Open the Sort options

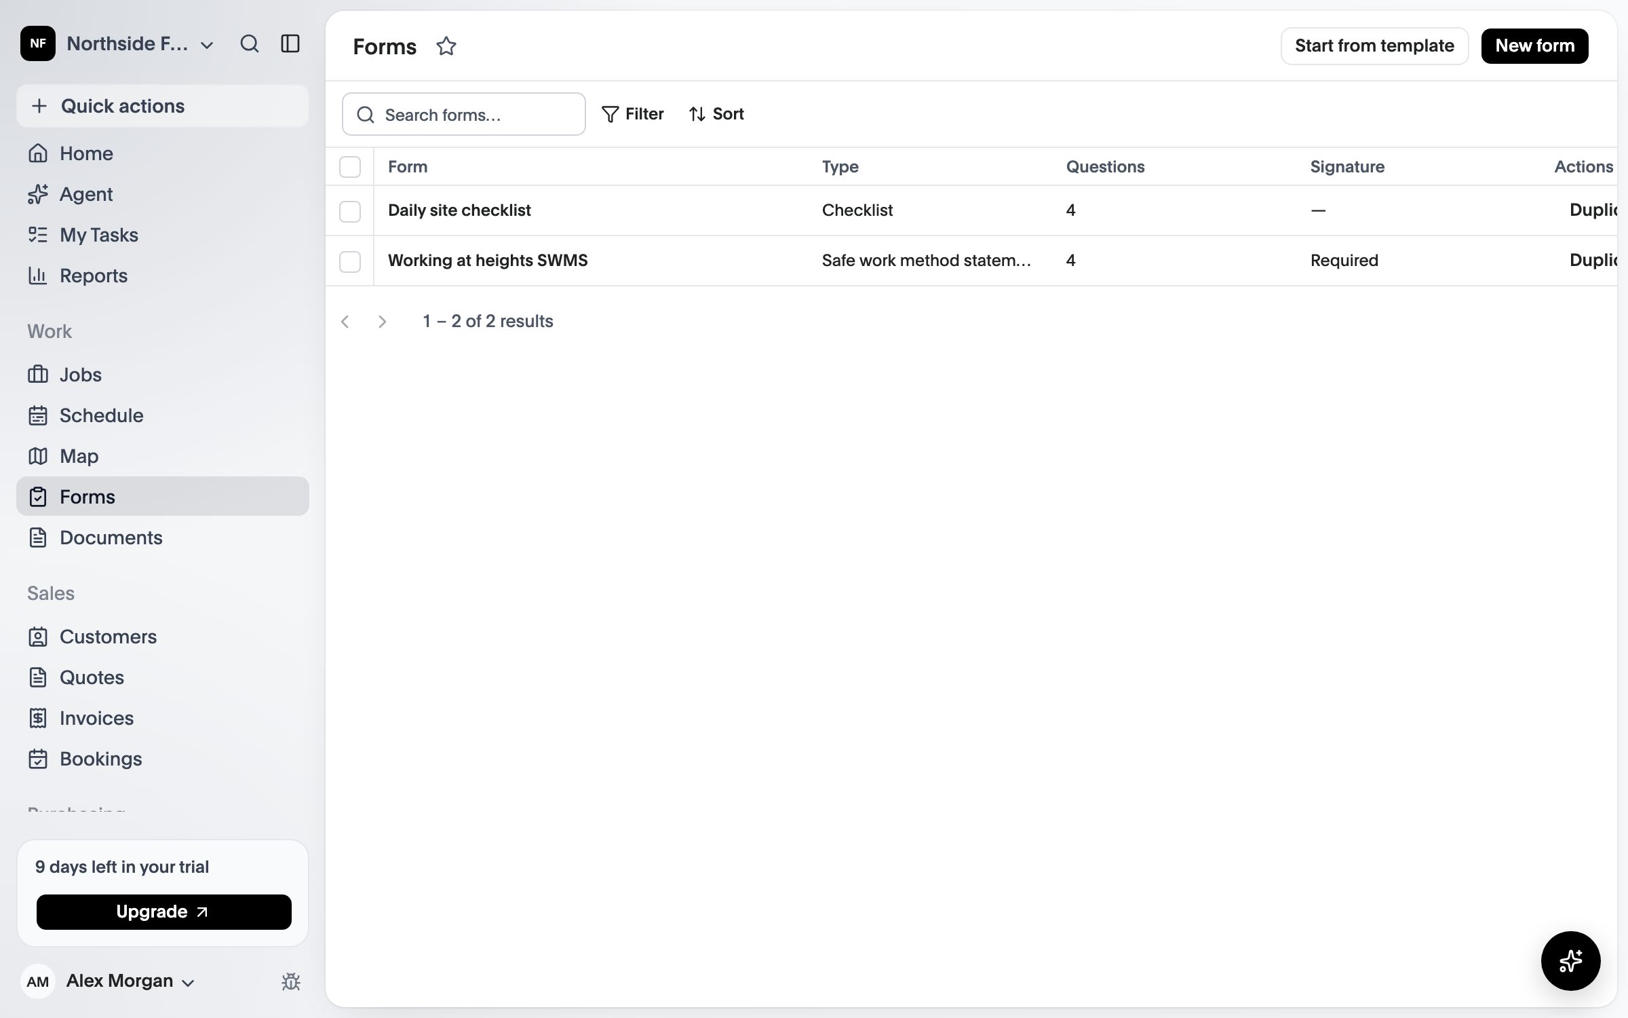[x=716, y=114]
